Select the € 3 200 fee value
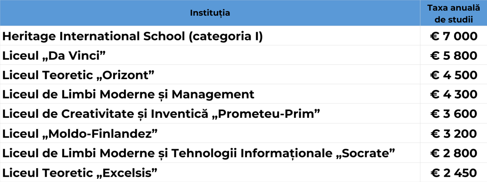 tap(453, 133)
